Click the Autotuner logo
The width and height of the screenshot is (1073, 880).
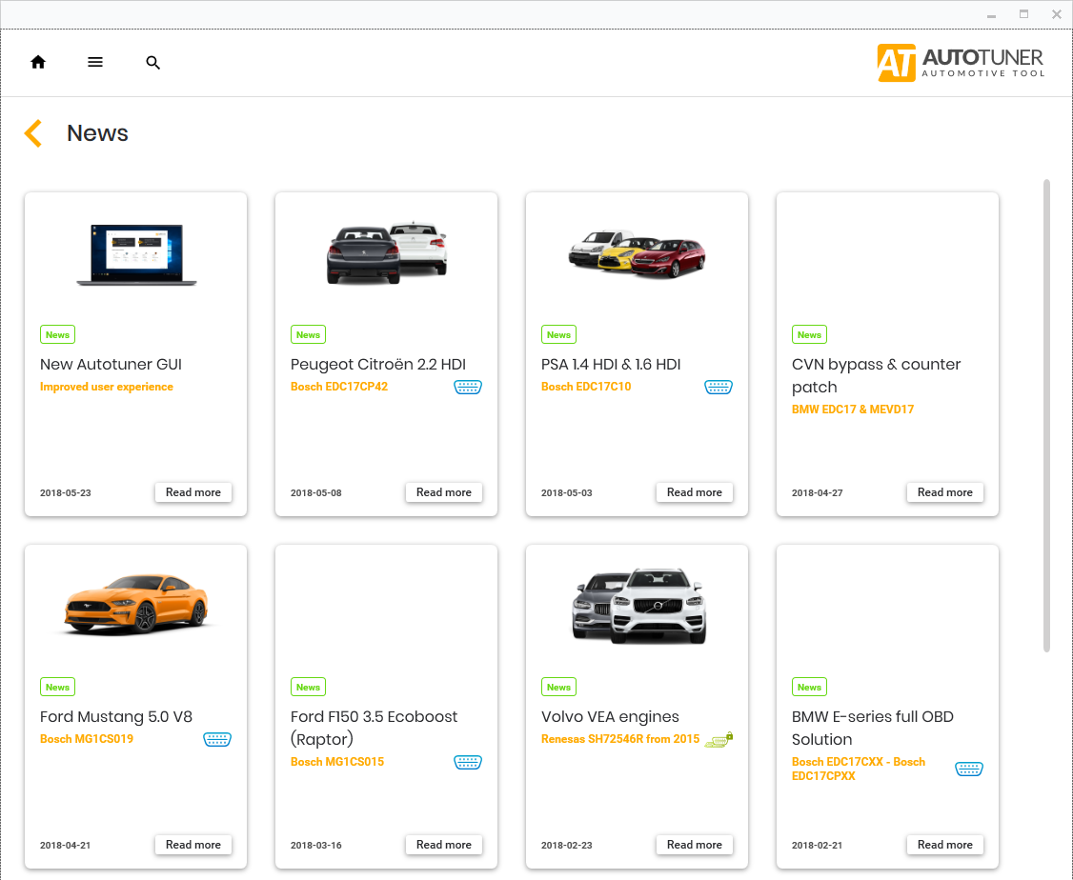961,63
